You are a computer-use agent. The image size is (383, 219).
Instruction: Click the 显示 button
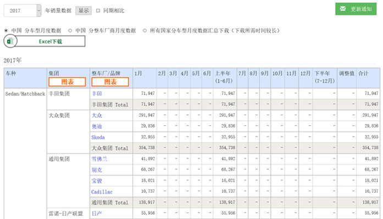click(x=84, y=11)
